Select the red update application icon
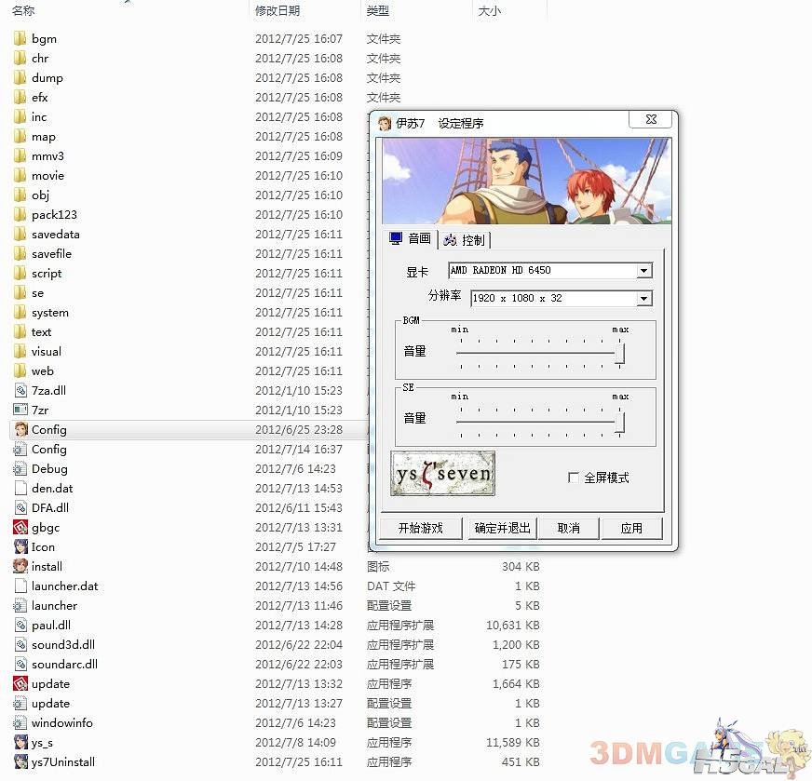This screenshot has height=781, width=812. point(20,683)
